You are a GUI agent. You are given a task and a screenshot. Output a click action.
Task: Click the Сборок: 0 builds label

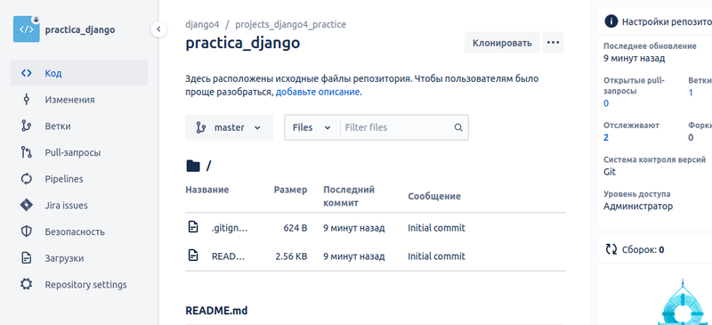coord(643,249)
